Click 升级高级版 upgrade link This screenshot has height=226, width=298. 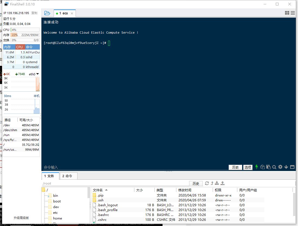tap(21, 218)
